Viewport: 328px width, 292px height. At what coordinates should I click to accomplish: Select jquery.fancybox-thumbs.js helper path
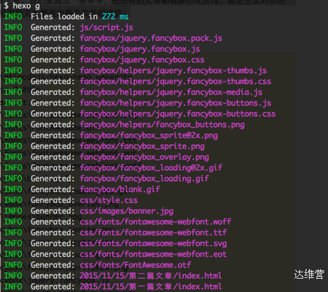pyautogui.click(x=173, y=71)
